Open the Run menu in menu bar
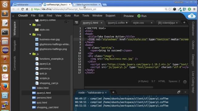The height and width of the screenshot is (111, 198). click(x=76, y=16)
